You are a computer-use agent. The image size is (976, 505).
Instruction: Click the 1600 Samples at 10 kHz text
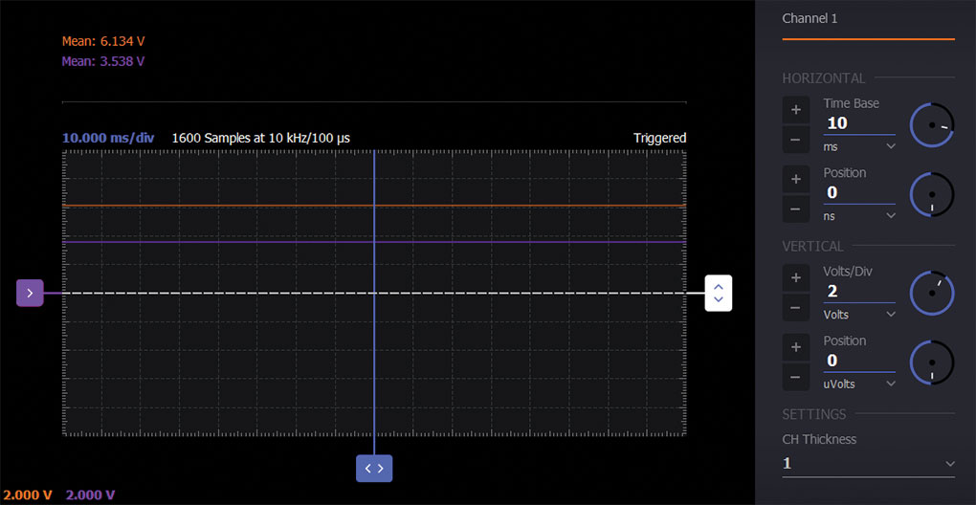click(x=261, y=138)
